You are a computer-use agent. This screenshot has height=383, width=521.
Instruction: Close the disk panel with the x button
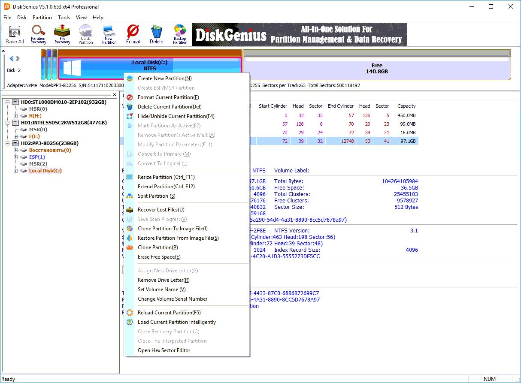[3, 51]
